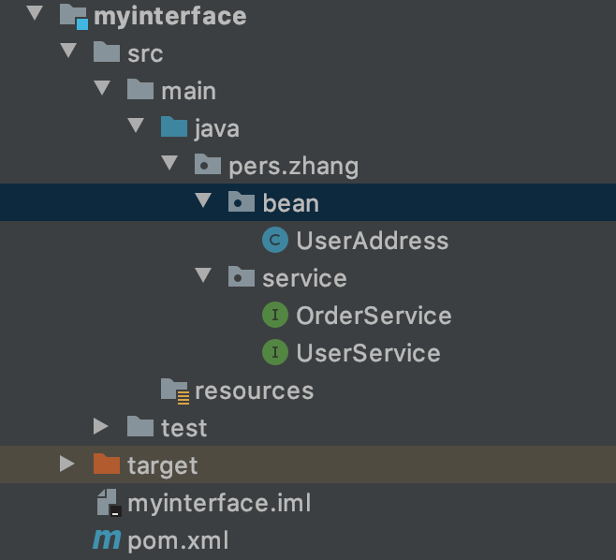Open the pom.xml file name

(x=178, y=540)
